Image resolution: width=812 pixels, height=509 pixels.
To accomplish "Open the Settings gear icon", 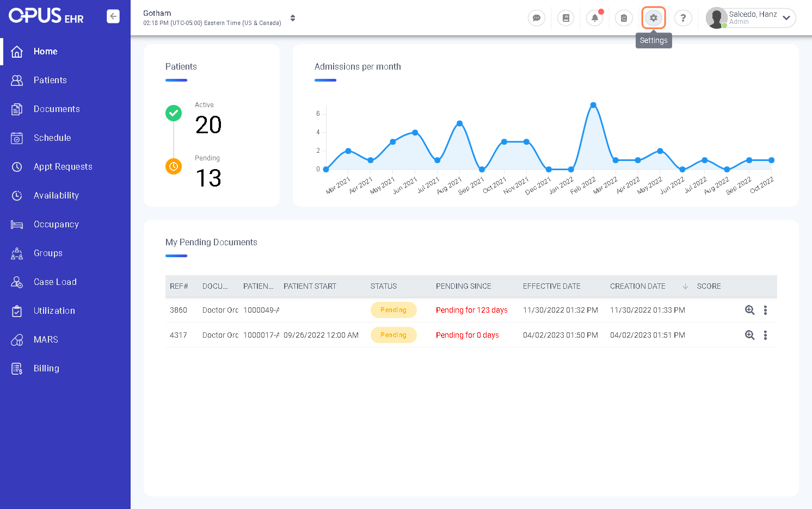I will pyautogui.click(x=654, y=18).
